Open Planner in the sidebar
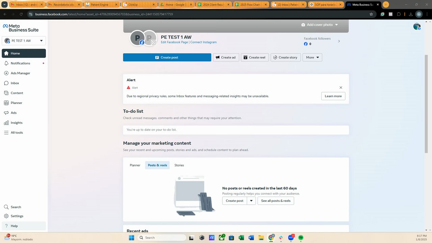This screenshot has width=432, height=243. pyautogui.click(x=24, y=103)
